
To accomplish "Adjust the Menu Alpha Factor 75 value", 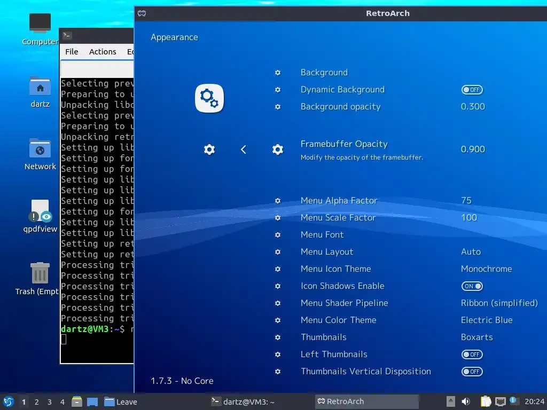I will pos(466,201).
